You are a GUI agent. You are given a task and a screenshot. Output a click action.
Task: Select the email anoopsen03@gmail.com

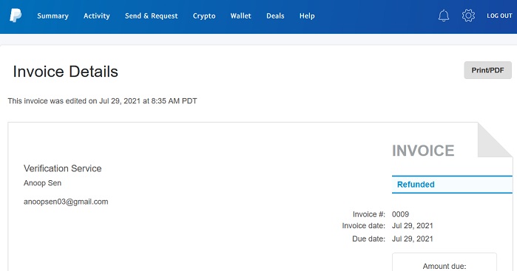(66, 202)
